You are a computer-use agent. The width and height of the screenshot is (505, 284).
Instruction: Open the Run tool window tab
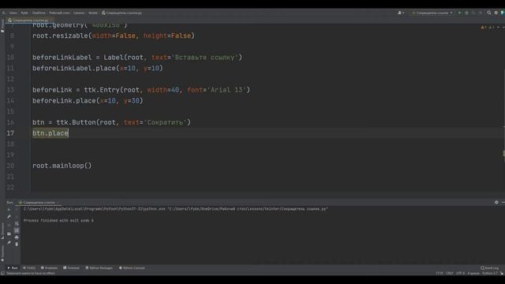pos(13,268)
